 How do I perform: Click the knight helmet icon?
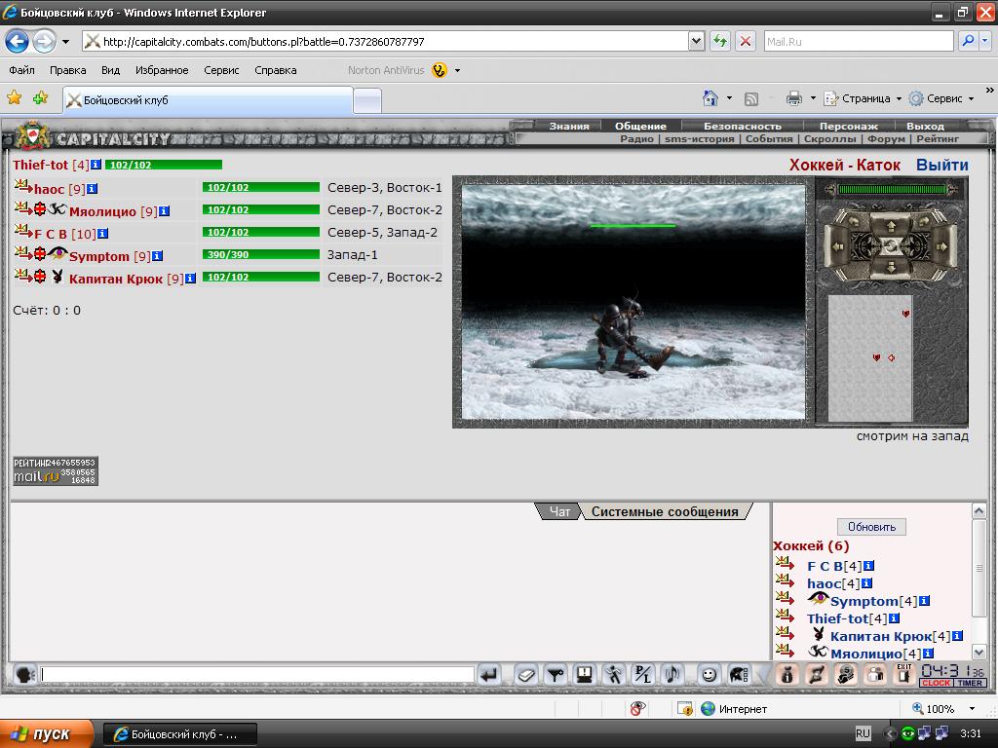739,675
